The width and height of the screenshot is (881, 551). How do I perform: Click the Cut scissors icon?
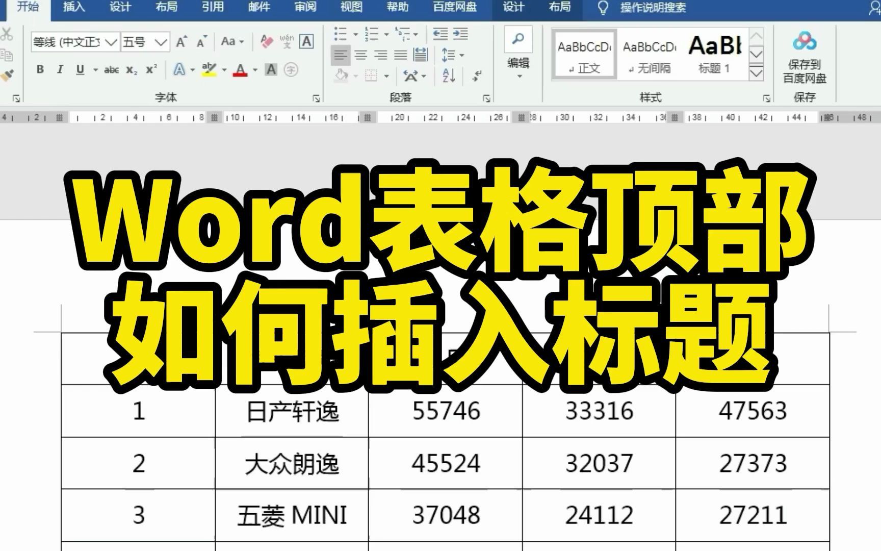click(6, 34)
